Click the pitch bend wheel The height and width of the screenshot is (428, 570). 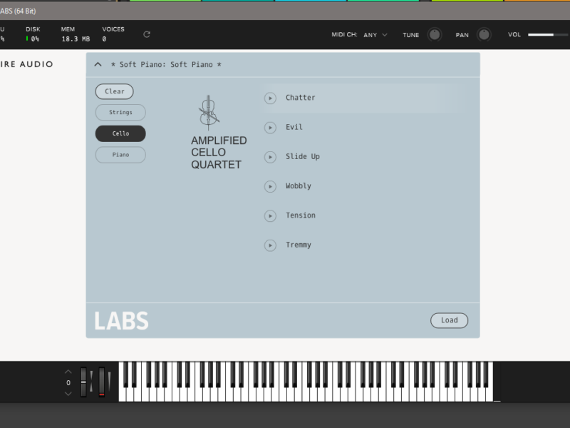point(83,382)
